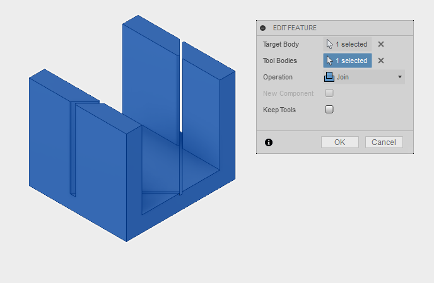Screen dimensions: 434x283
Task: Clear the Tool Bodies selection
Action: (381, 61)
